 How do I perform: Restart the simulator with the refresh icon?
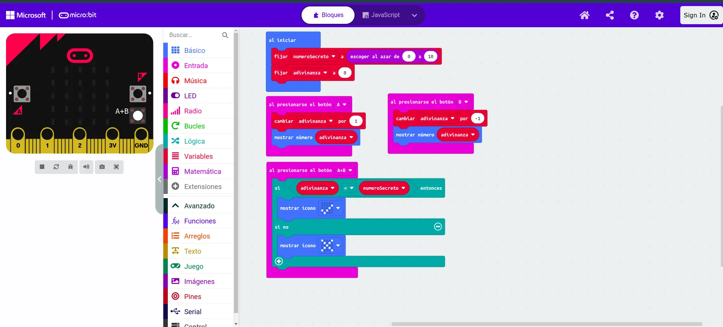click(56, 167)
